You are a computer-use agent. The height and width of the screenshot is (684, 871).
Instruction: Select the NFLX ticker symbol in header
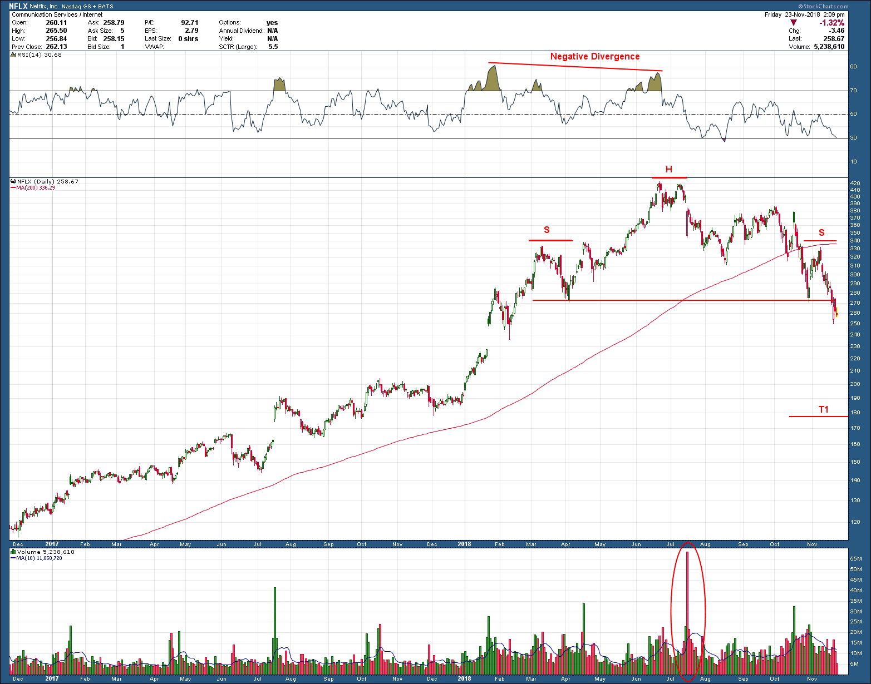click(x=18, y=7)
